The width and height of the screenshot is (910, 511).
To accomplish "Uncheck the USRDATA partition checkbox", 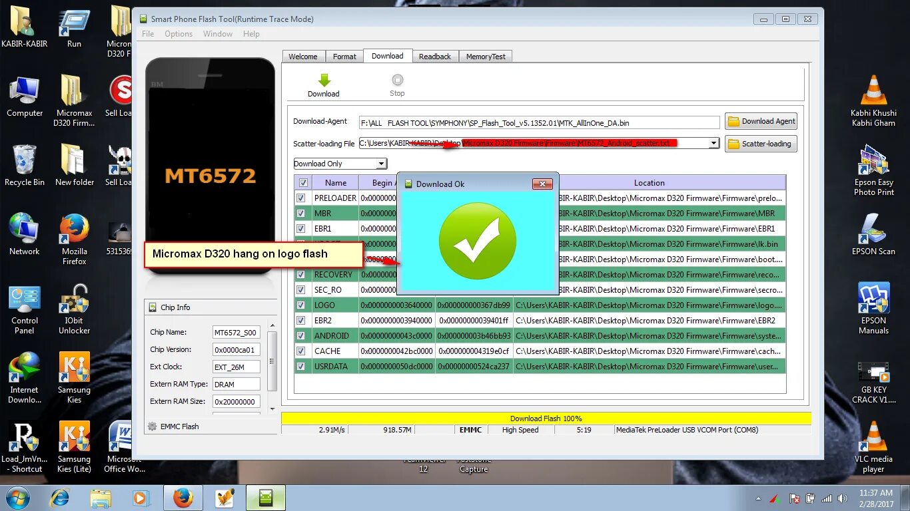I will (x=301, y=366).
